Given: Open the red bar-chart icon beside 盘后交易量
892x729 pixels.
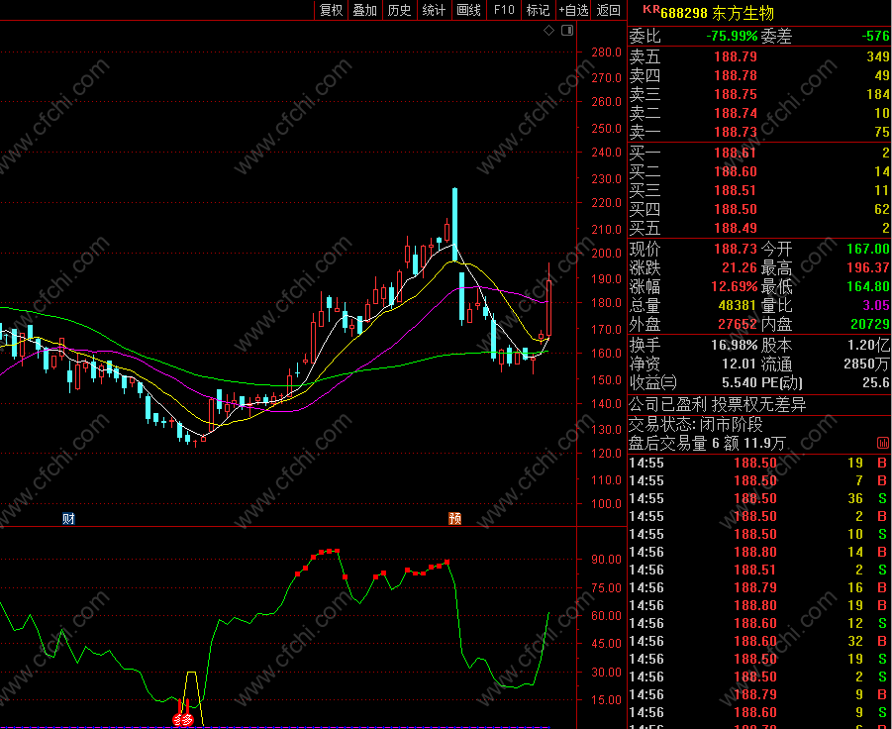Looking at the screenshot, I should 883,442.
